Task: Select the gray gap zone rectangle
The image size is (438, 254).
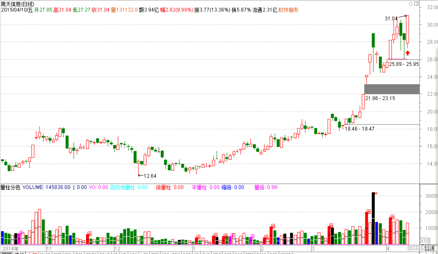Action: tap(392, 89)
